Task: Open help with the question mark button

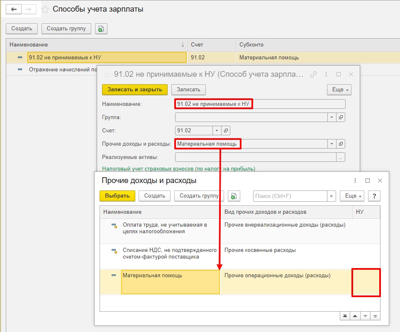Action: (374, 196)
